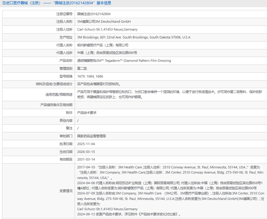Click the 注册人名称 label cell
The width and height of the screenshot is (267, 219).
39,22
